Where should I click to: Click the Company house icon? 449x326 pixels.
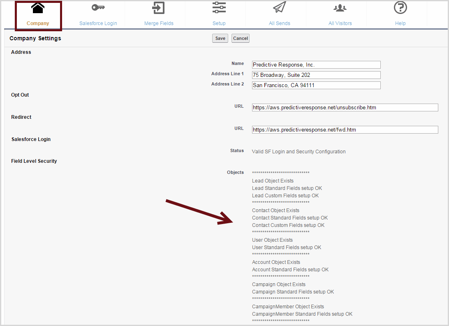tap(38, 8)
